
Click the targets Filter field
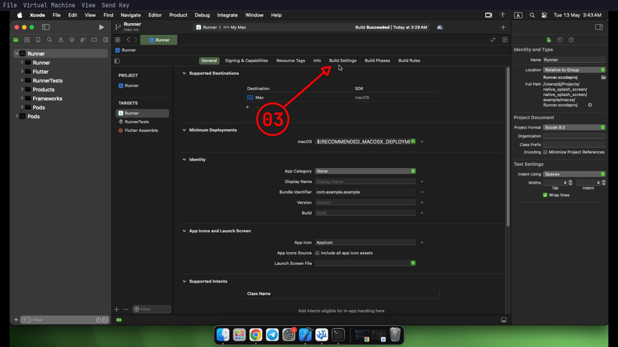151,309
